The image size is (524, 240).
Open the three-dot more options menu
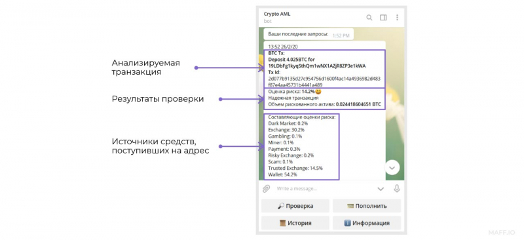397,18
